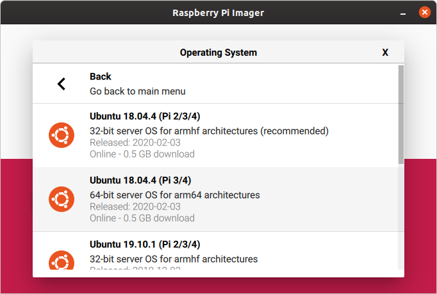Click the OS list vertical scrollbar thumb
The width and height of the screenshot is (437, 294).
pos(400,115)
